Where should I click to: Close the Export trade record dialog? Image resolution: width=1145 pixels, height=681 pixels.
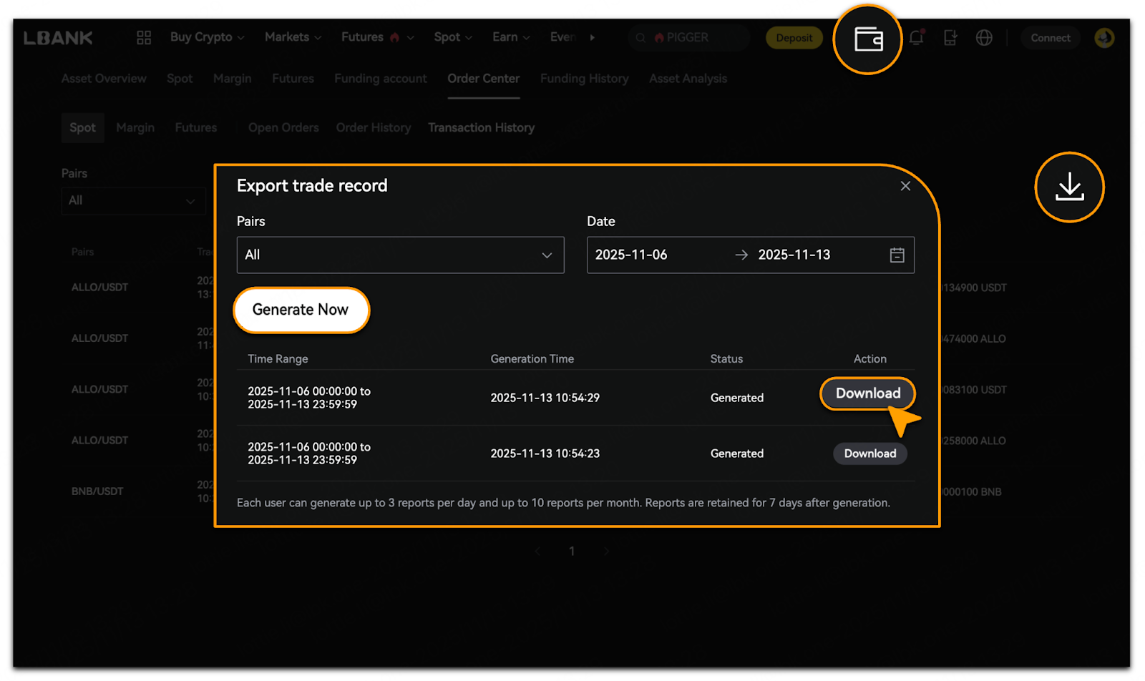click(x=905, y=186)
